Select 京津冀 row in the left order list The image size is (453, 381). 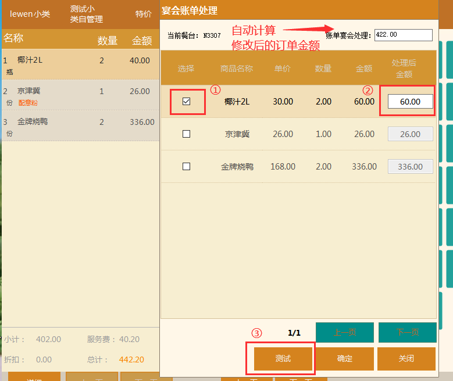80,95
